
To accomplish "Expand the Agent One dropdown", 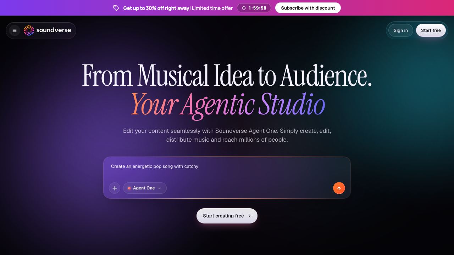I will click(145, 188).
